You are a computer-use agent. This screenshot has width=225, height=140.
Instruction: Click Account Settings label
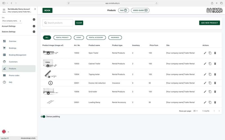[9, 26]
